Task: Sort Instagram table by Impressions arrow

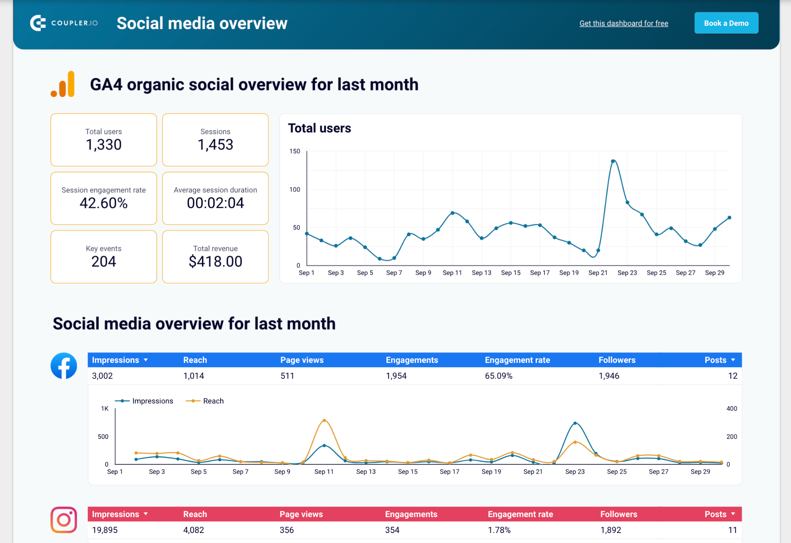Action: point(146,514)
